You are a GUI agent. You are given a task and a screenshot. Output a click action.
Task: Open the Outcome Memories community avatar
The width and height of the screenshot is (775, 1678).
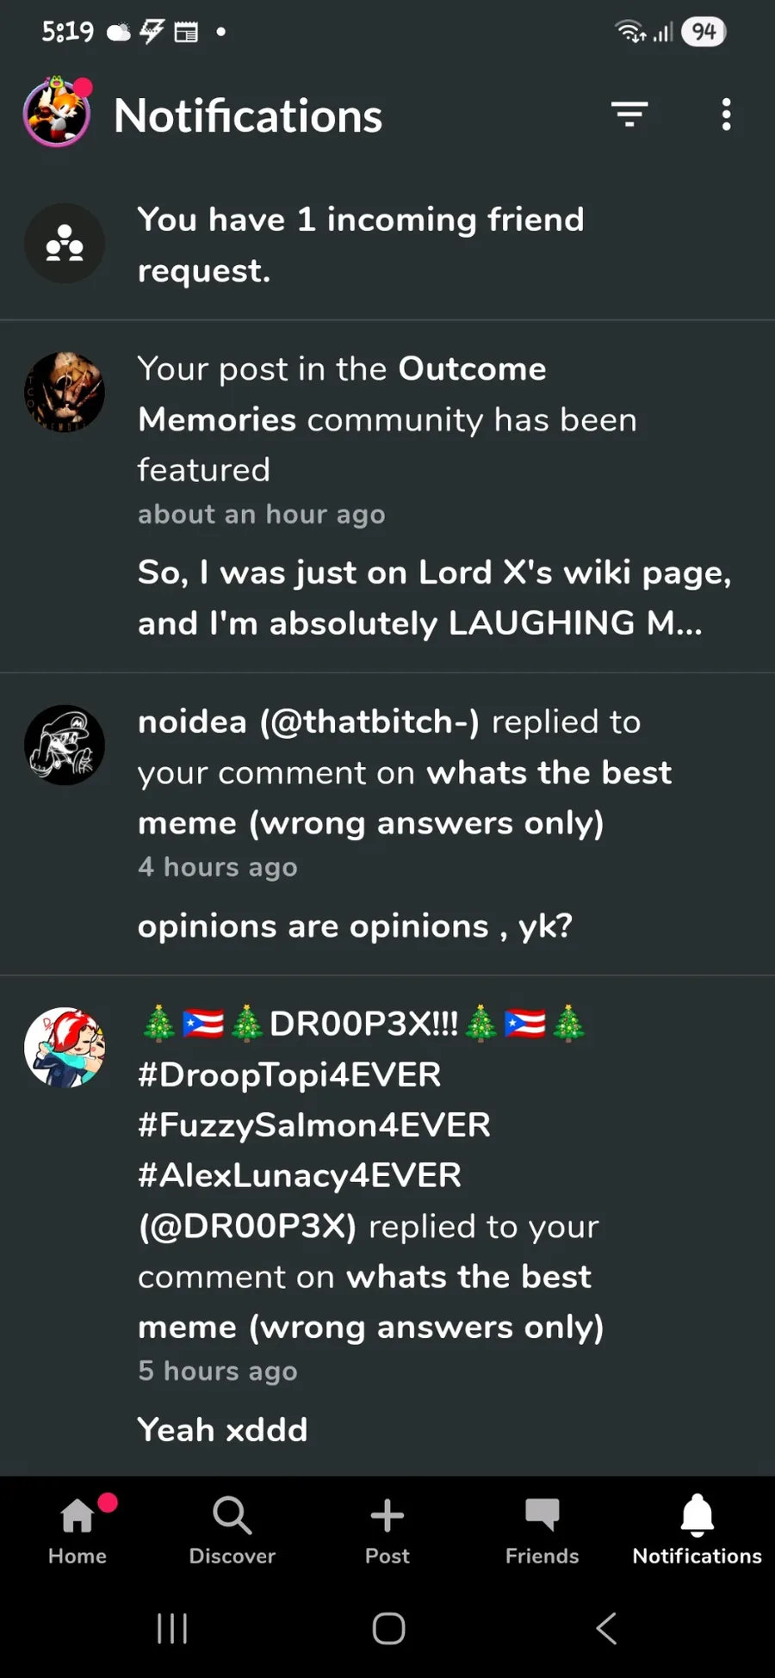click(x=65, y=392)
